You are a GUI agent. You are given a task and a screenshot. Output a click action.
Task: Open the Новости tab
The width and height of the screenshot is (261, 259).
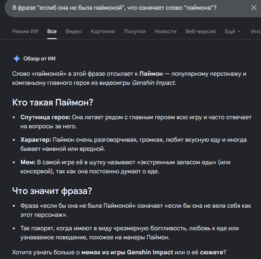(x=166, y=31)
